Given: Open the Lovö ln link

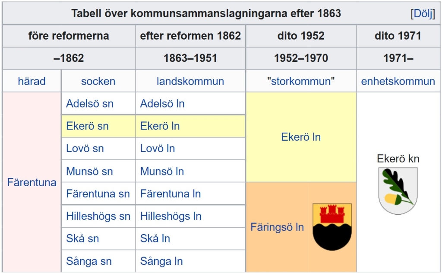Looking at the screenshot, I should [158, 149].
